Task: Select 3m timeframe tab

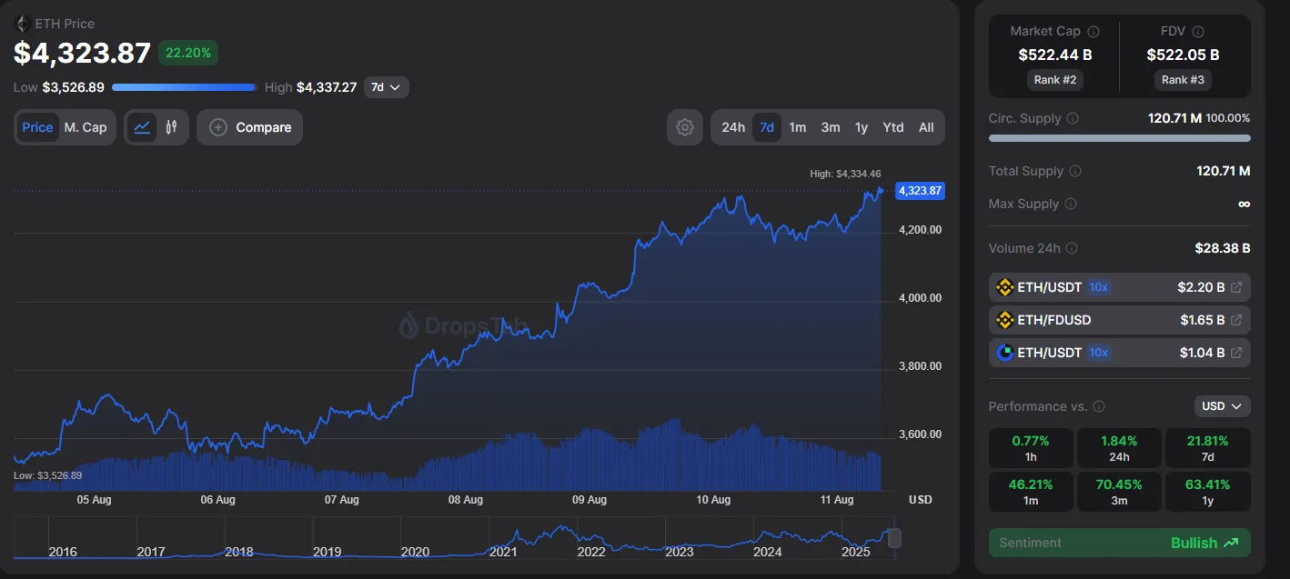Action: pyautogui.click(x=831, y=127)
